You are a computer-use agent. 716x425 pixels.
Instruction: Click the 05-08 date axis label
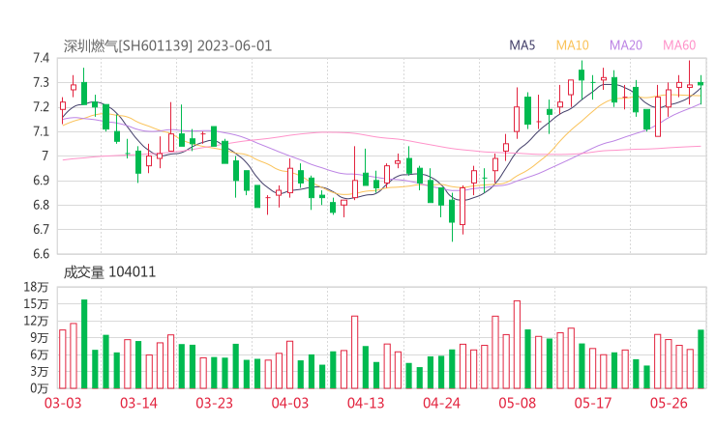[x=518, y=403]
